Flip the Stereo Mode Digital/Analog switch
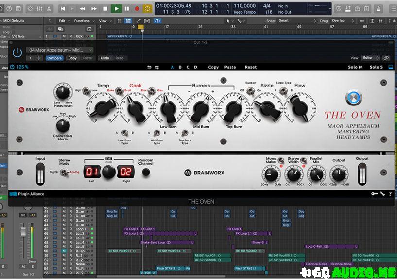This screenshot has width=397, height=279. point(64,172)
